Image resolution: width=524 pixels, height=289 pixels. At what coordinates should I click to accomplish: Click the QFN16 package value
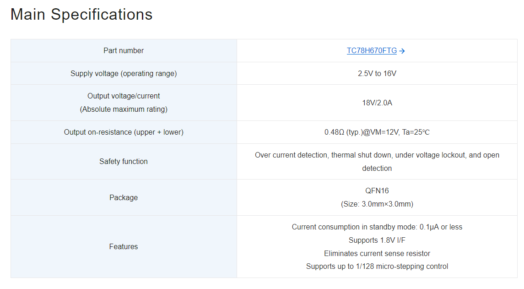(377, 191)
